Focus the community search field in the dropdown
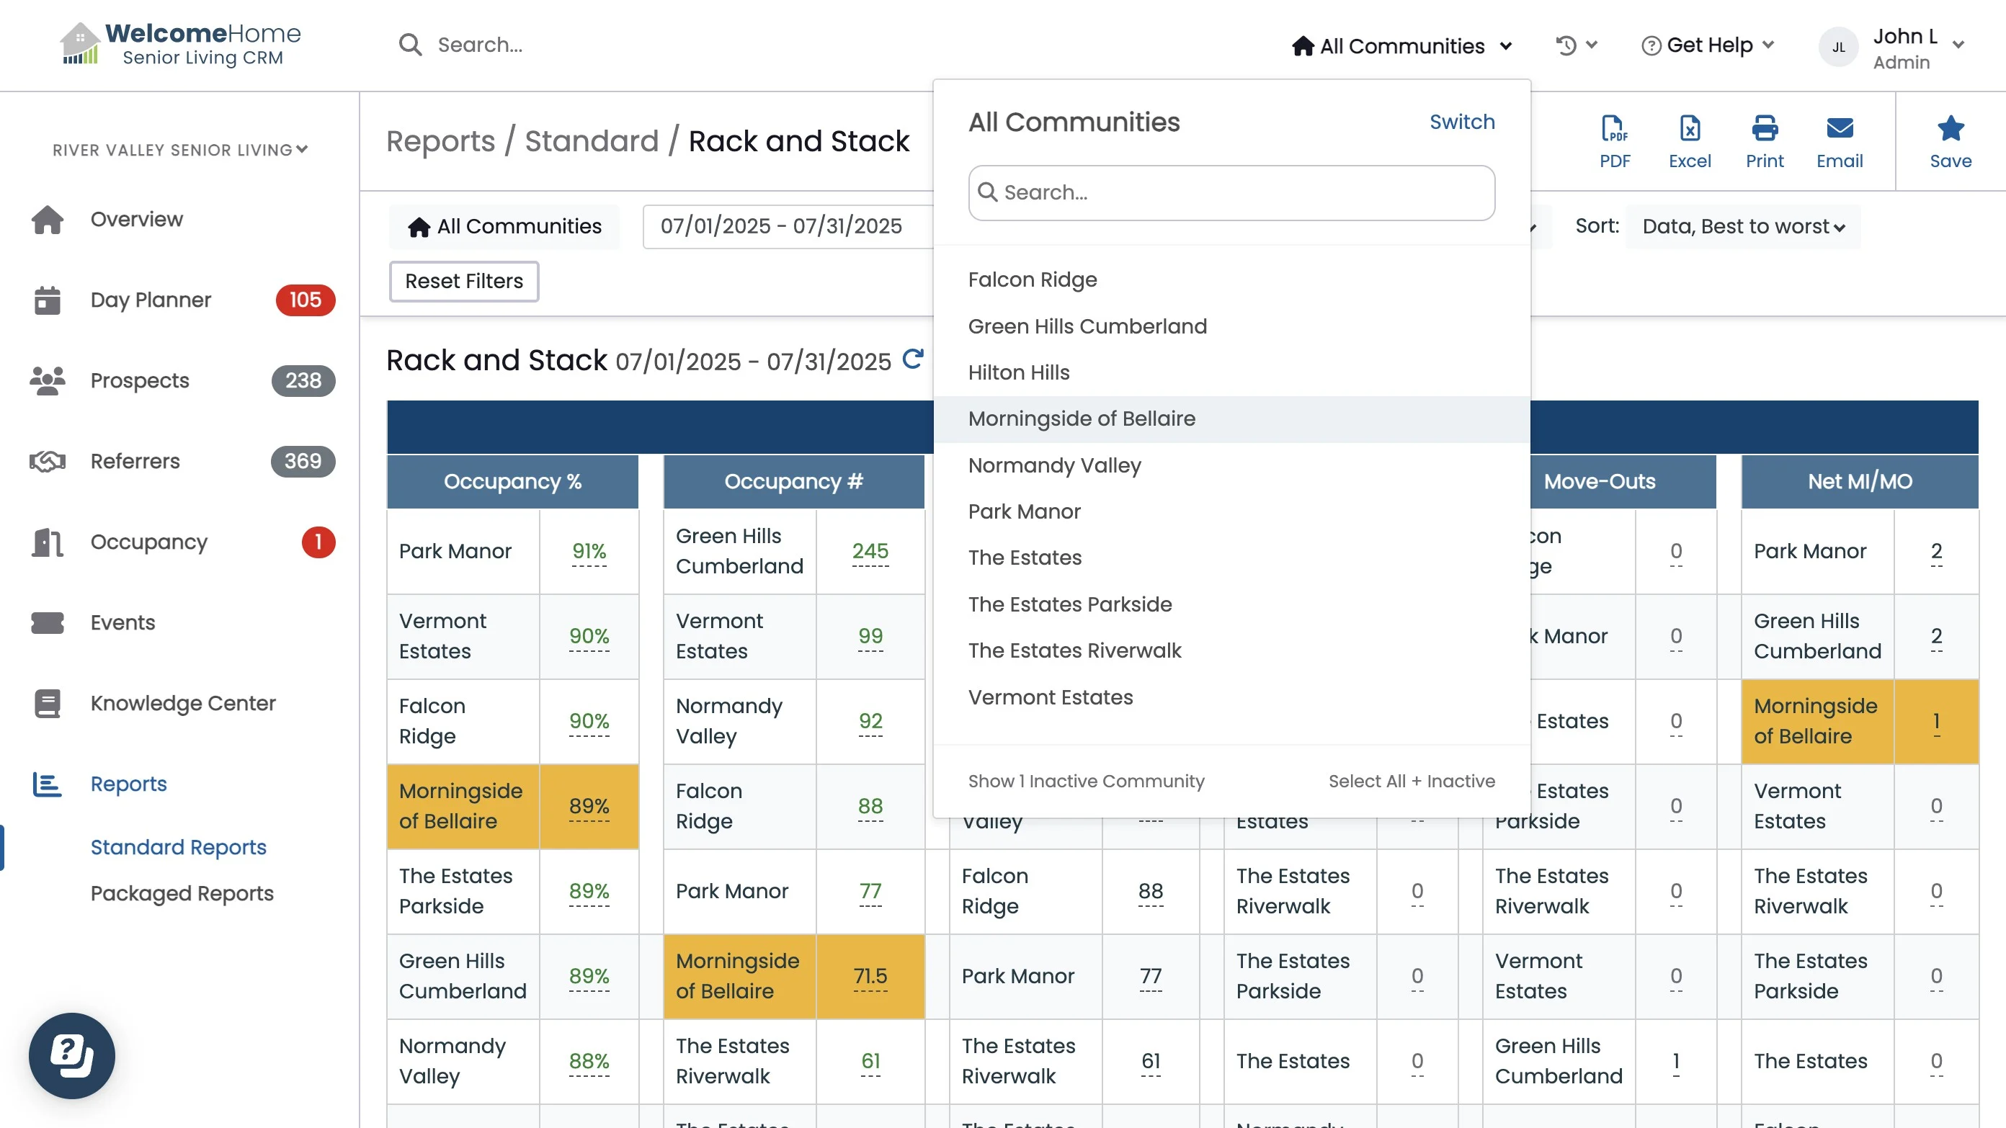The height and width of the screenshot is (1128, 2006). point(1231,192)
